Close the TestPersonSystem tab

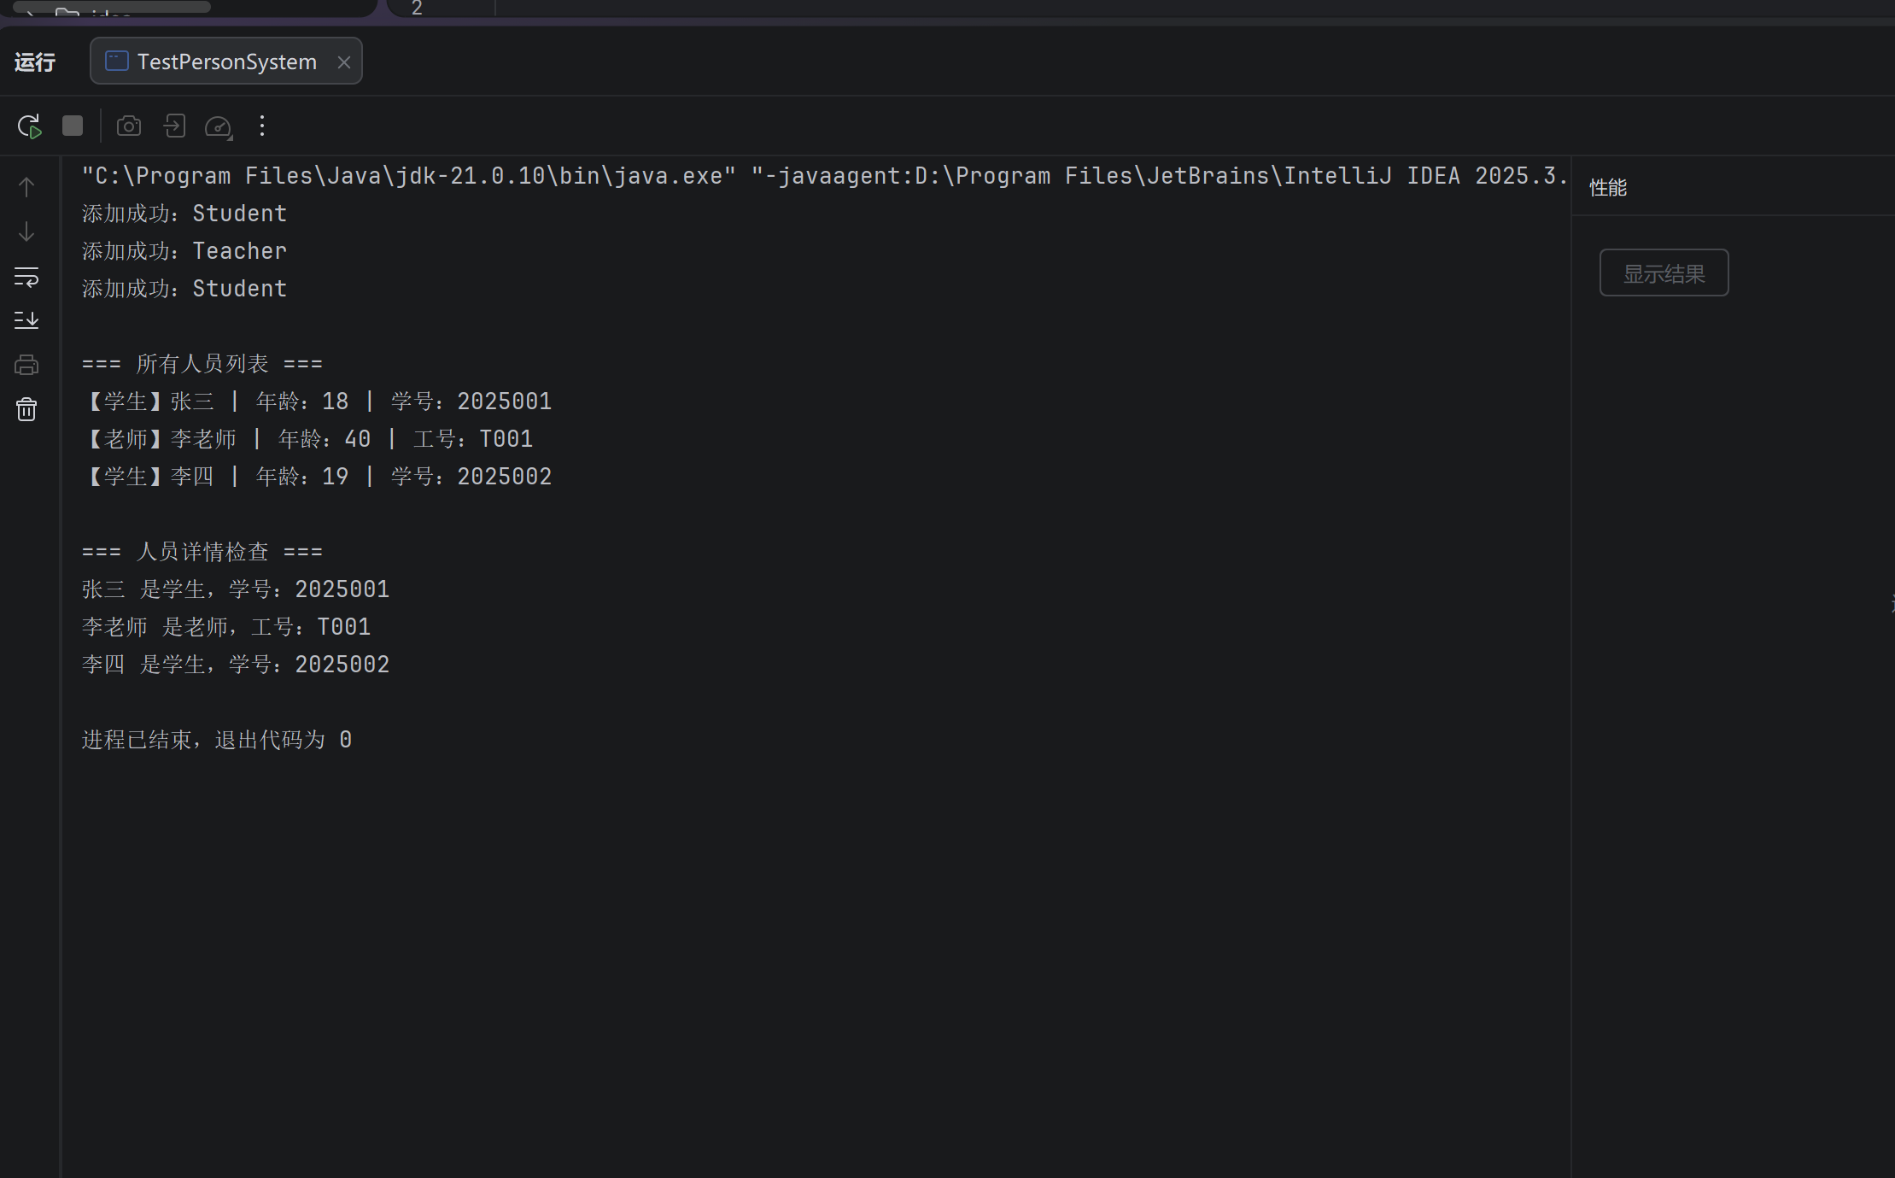[x=344, y=62]
